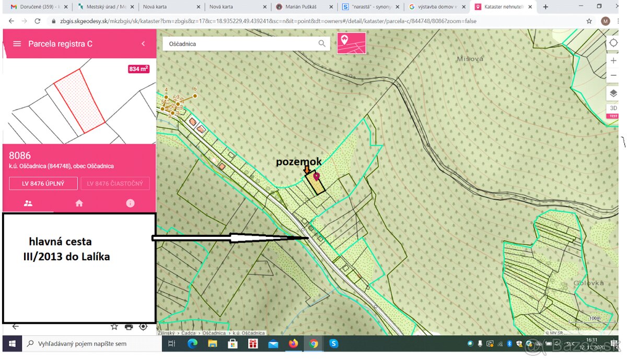Click LV 8476 ČIASTOČNÝ button
The width and height of the screenshot is (627, 361).
point(115,184)
